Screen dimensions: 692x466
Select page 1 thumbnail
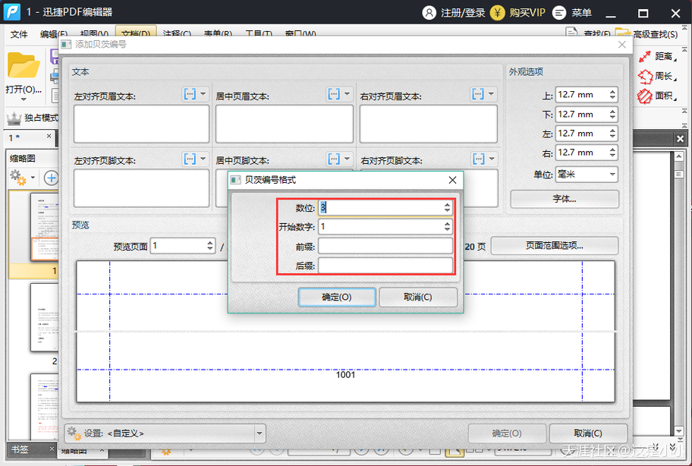[45, 227]
